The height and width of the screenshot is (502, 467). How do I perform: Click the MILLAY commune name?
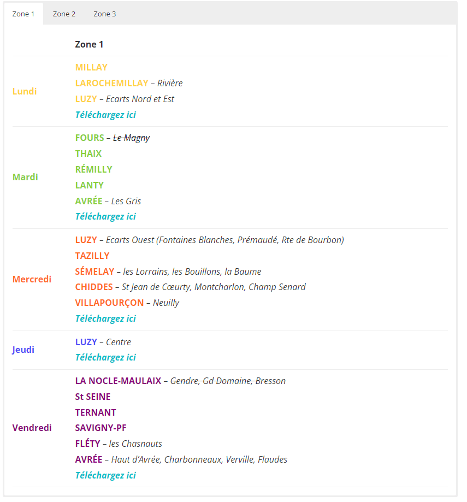(x=91, y=67)
